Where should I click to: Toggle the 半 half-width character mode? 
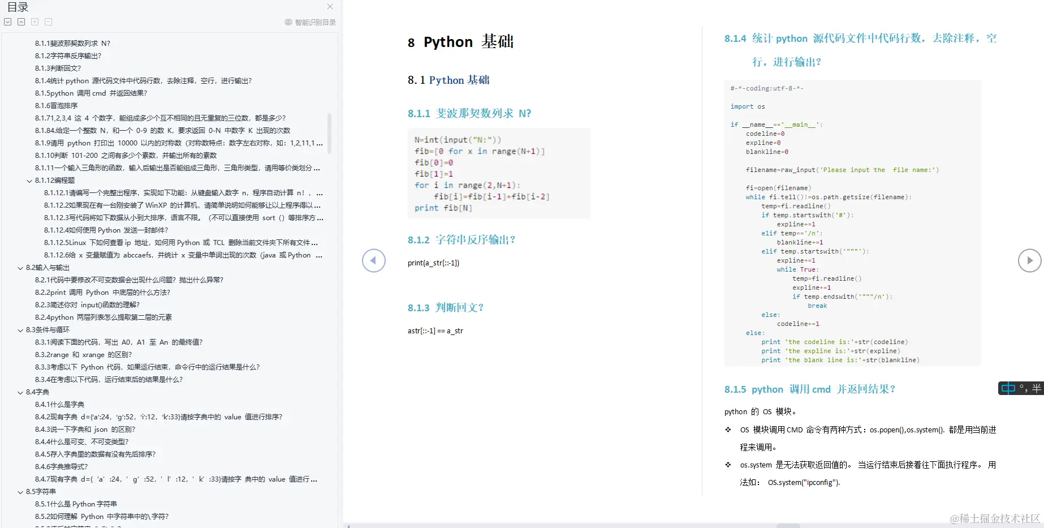(1036, 388)
